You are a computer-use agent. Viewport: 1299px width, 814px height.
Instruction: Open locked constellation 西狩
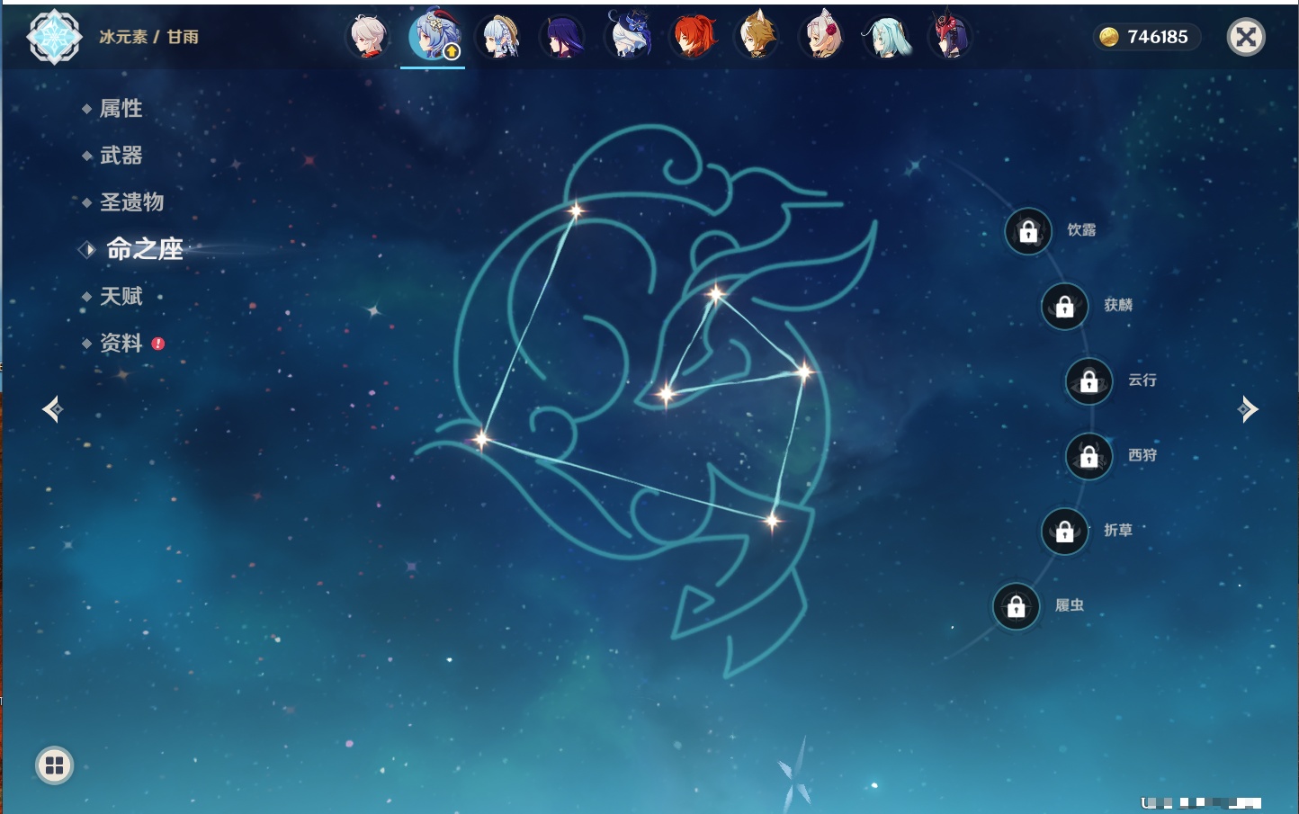pos(1089,457)
